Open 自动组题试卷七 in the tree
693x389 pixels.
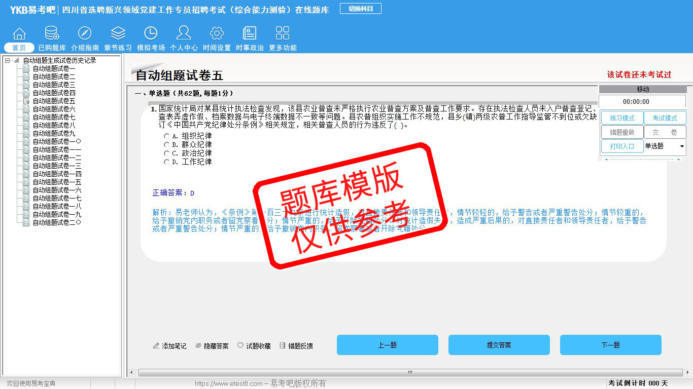pyautogui.click(x=54, y=118)
